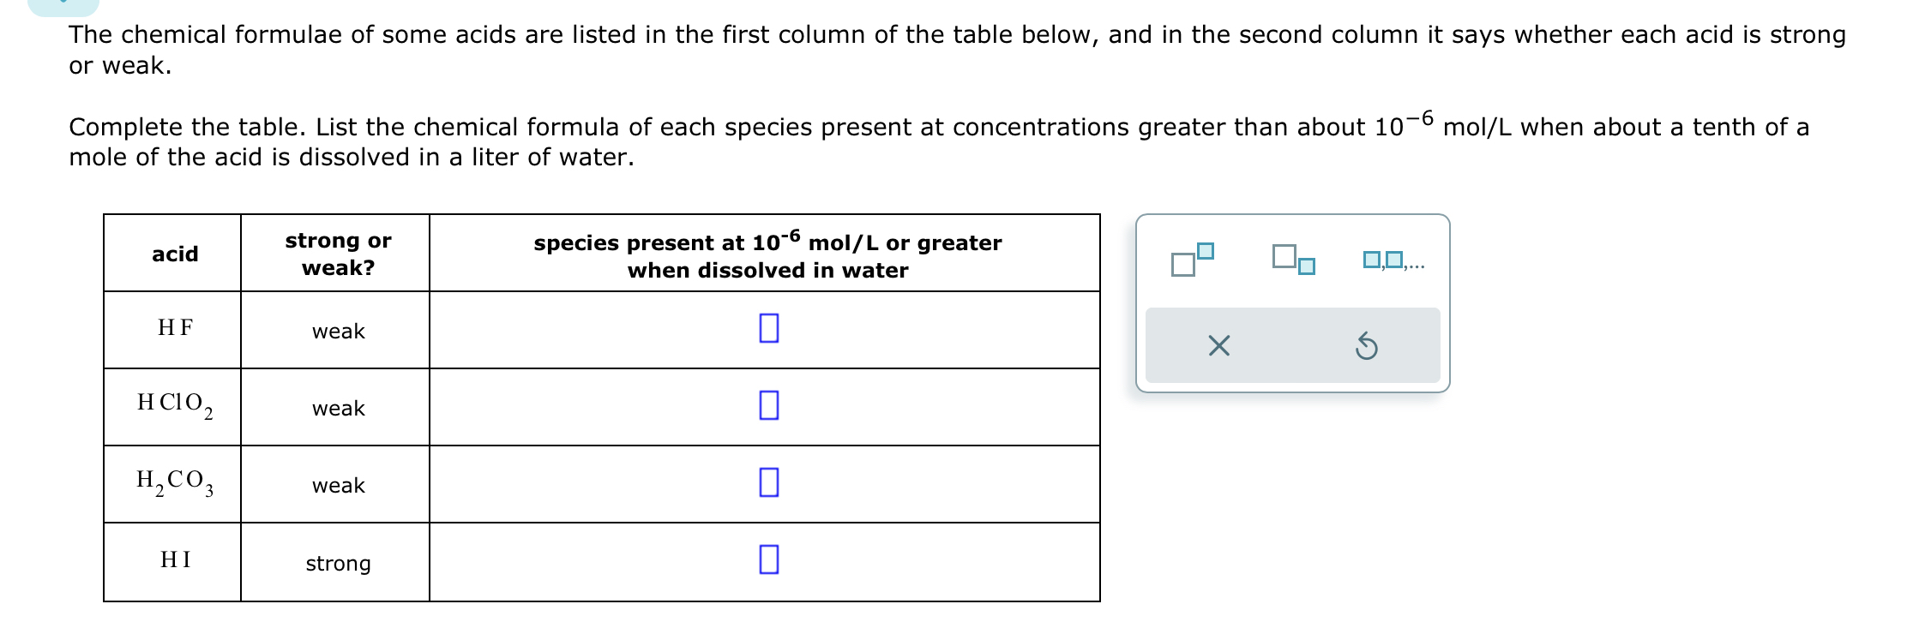
Task: Select the subscript template button
Action: pyautogui.click(x=1294, y=260)
